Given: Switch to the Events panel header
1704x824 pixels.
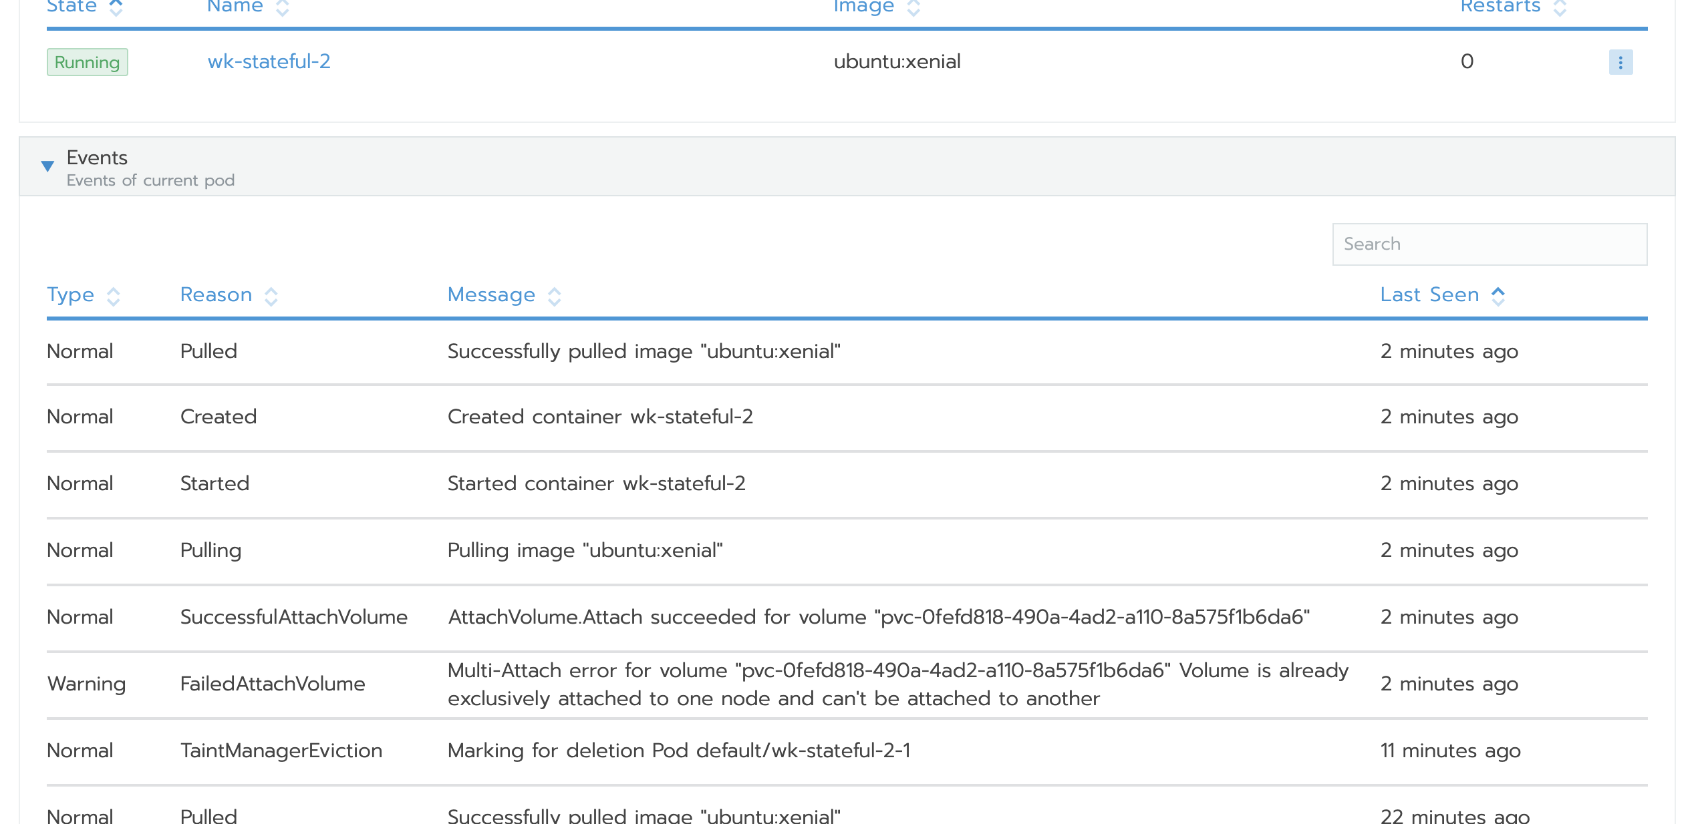Looking at the screenshot, I should pyautogui.click(x=97, y=158).
